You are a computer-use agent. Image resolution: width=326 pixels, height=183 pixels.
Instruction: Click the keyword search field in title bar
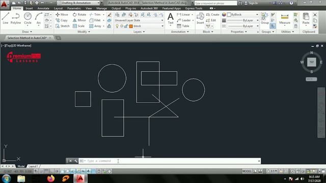coord(215,3)
